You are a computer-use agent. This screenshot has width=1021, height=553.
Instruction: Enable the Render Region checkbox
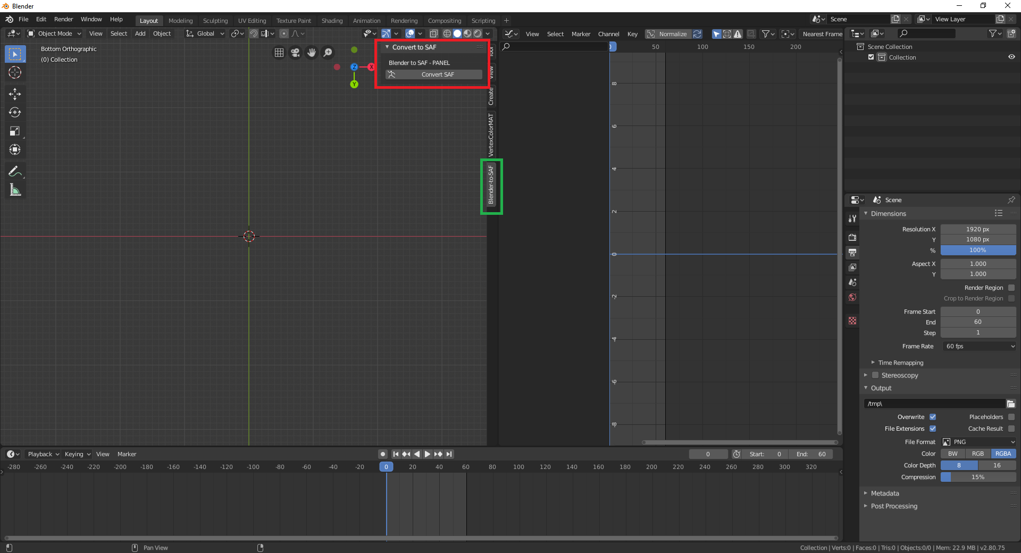tap(1011, 288)
